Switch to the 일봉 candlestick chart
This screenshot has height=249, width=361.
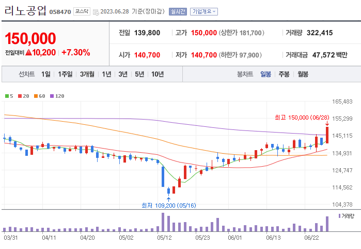(265, 74)
